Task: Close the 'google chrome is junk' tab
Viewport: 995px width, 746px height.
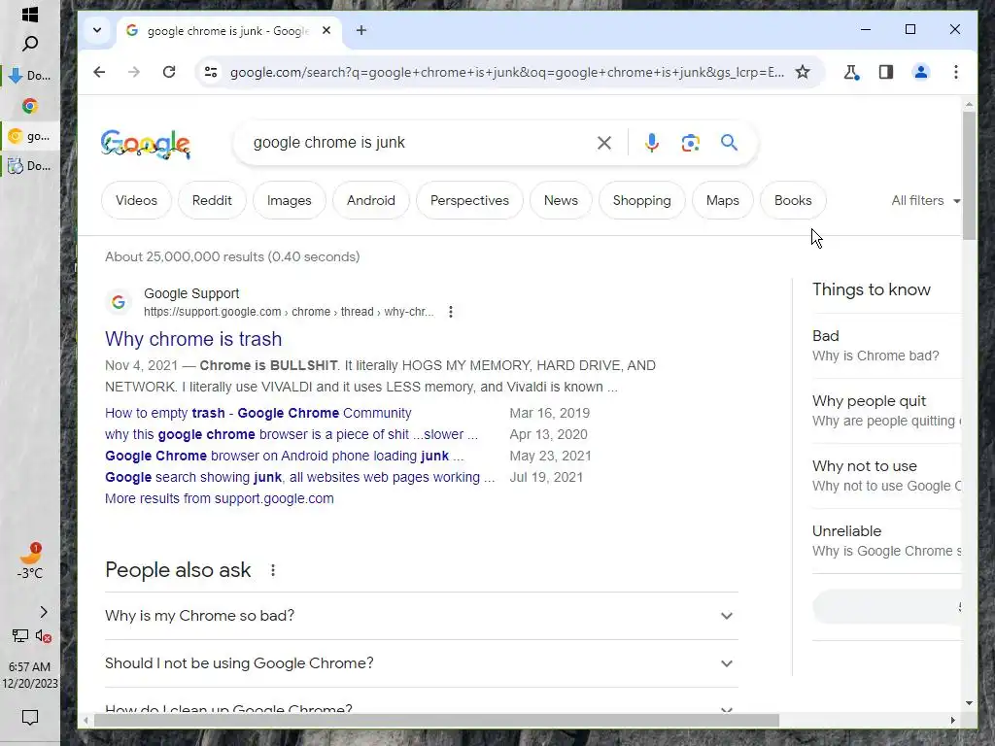Action: pyautogui.click(x=326, y=30)
